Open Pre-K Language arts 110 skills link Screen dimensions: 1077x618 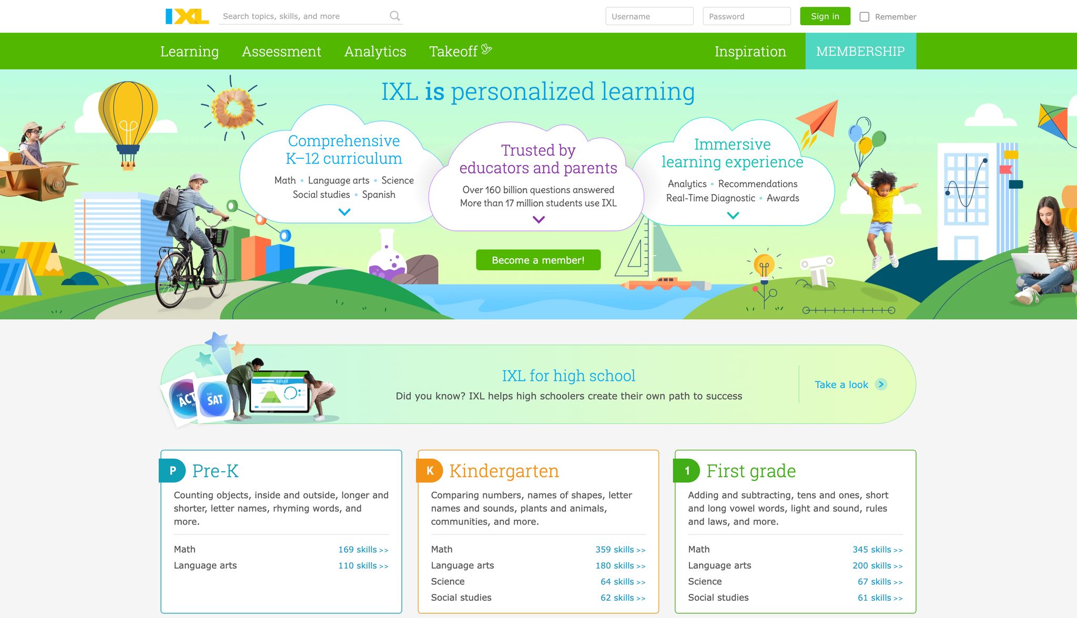pyautogui.click(x=363, y=566)
